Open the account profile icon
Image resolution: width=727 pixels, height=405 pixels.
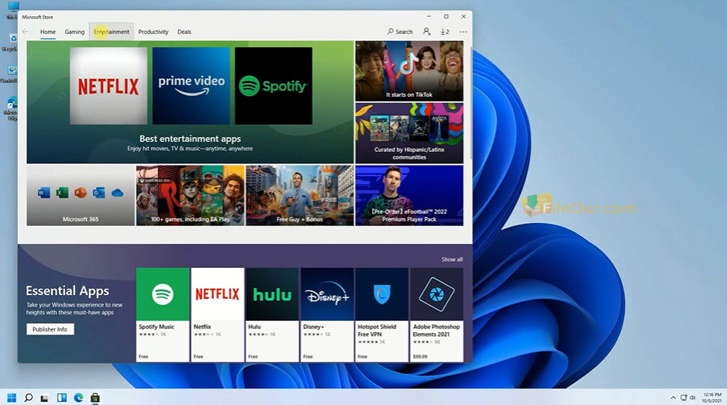click(x=426, y=32)
